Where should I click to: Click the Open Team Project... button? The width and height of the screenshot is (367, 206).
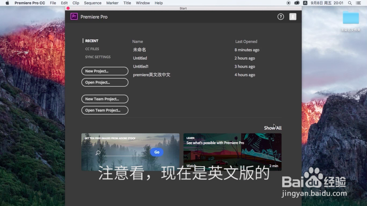pyautogui.click(x=105, y=110)
